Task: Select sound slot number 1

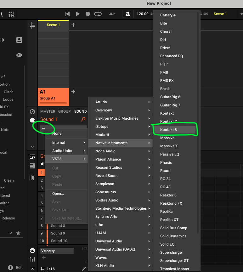Action: 42,173
